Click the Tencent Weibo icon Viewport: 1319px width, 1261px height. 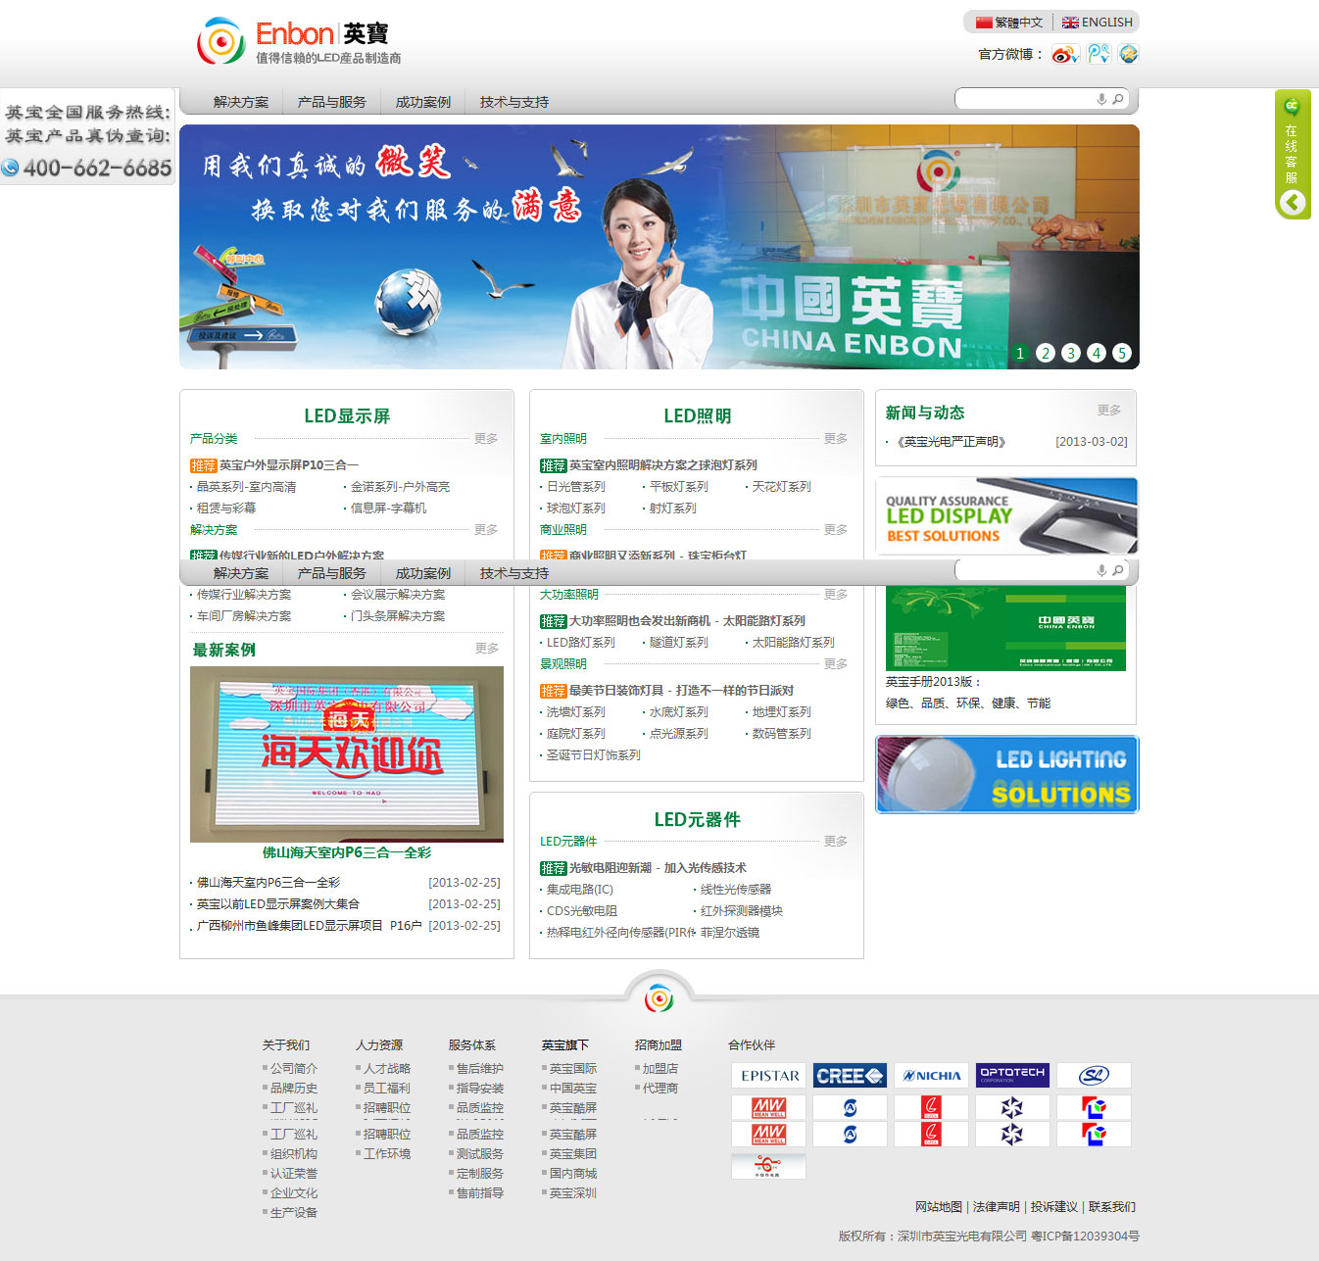click(1099, 54)
